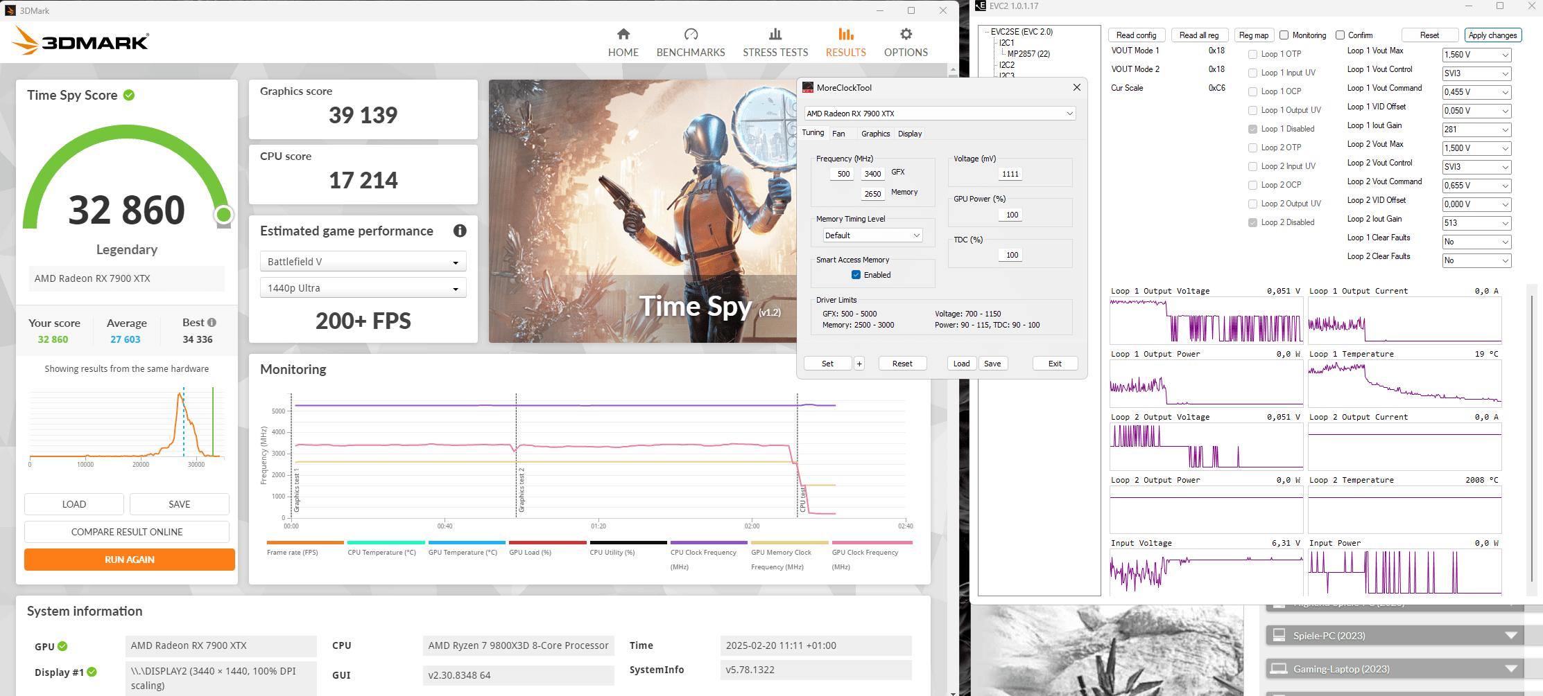Click the monitor icon on Spiele-PC (2023)
The image size is (1543, 696).
tap(1279, 635)
